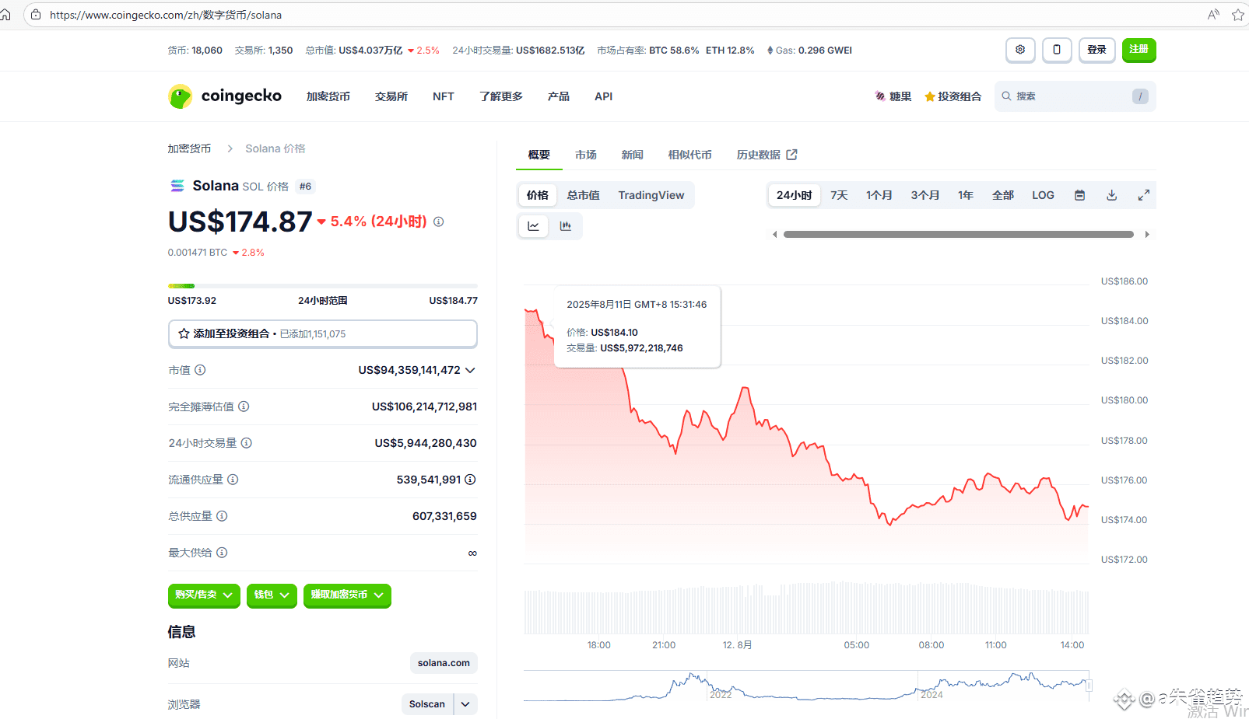The image size is (1249, 719).
Task: Click Solscan explorer button
Action: click(x=427, y=704)
